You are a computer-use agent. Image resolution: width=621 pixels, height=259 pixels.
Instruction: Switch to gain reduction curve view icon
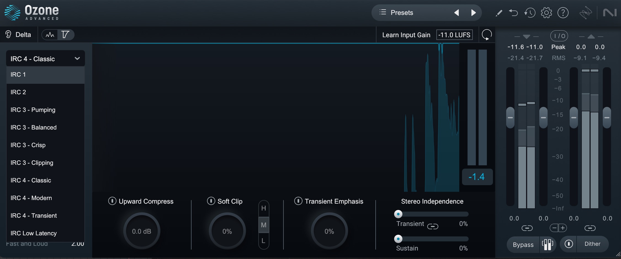tap(66, 35)
